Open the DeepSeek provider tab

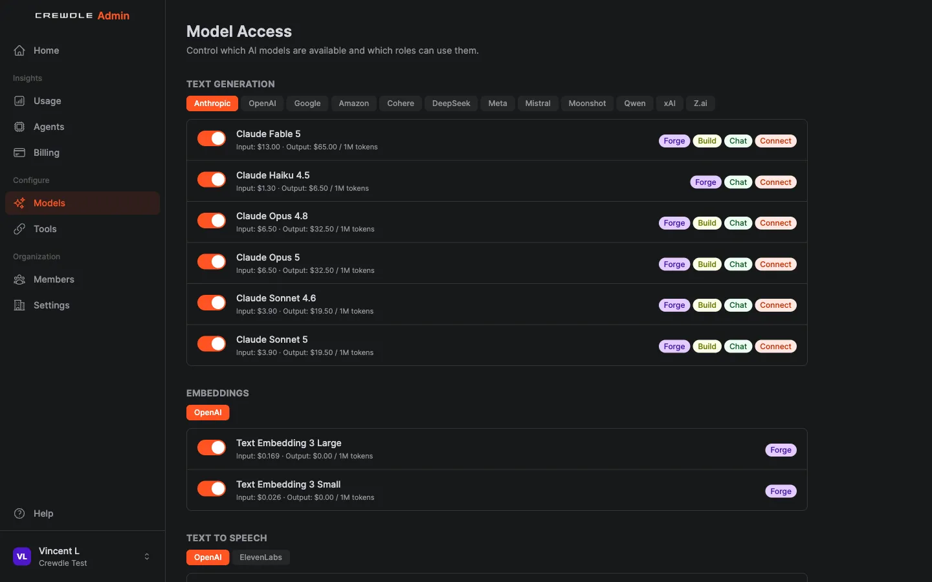pos(451,103)
